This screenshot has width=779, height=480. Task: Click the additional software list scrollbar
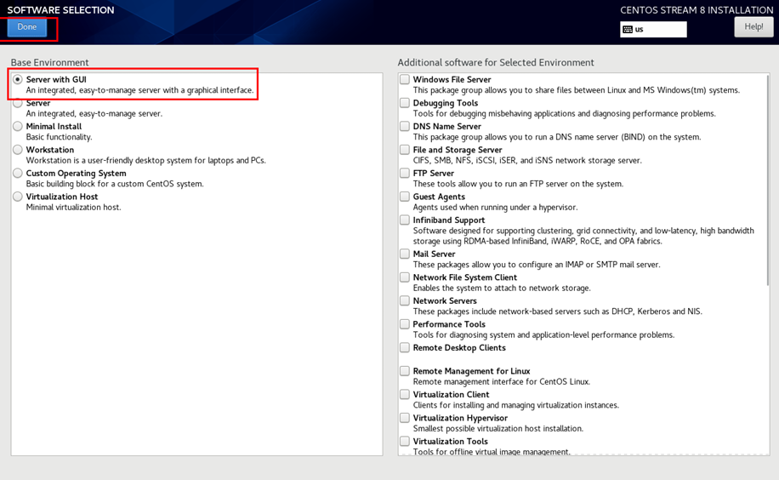click(768, 180)
